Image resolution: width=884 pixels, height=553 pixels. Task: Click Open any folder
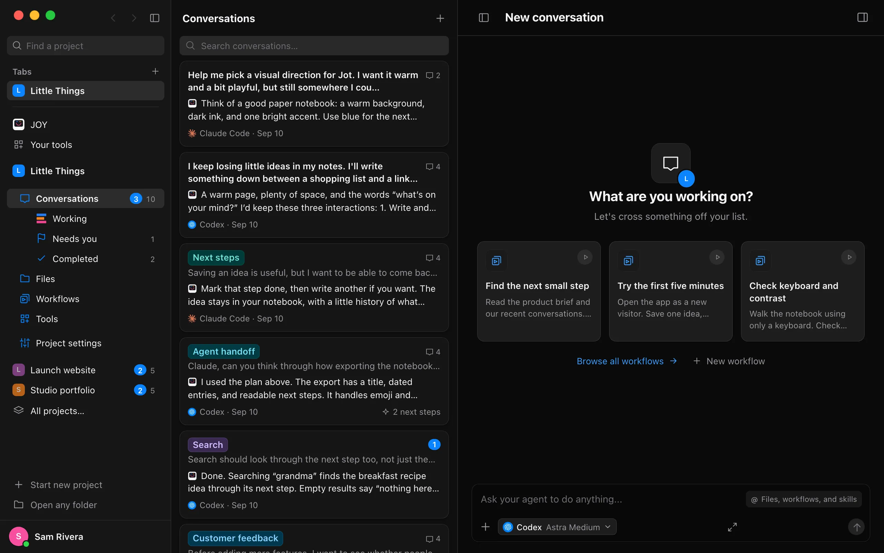tap(86, 505)
